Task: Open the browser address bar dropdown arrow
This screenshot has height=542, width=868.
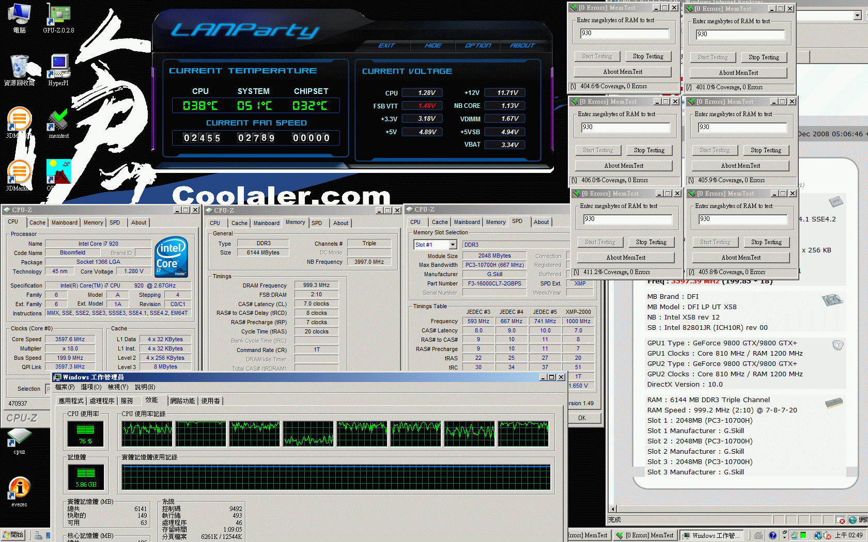Action: 857,15
